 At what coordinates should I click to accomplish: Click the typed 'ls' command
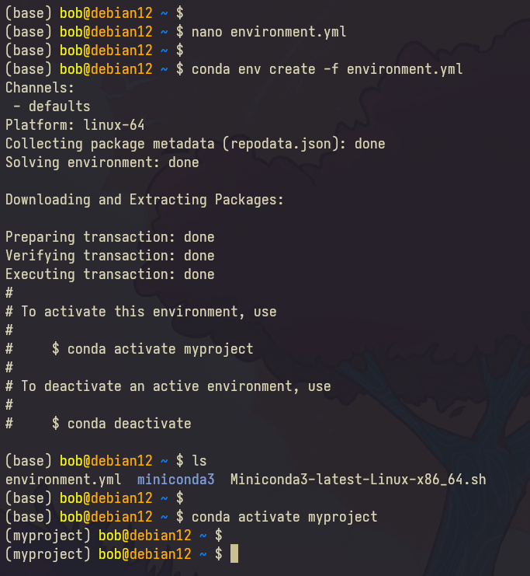pos(199,460)
